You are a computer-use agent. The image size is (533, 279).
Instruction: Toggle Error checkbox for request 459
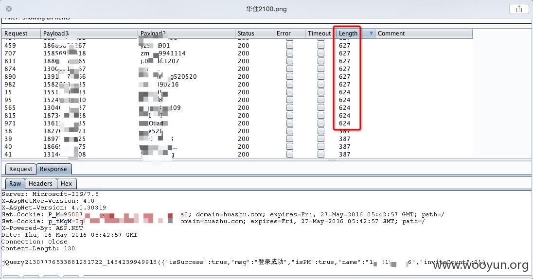pos(290,46)
